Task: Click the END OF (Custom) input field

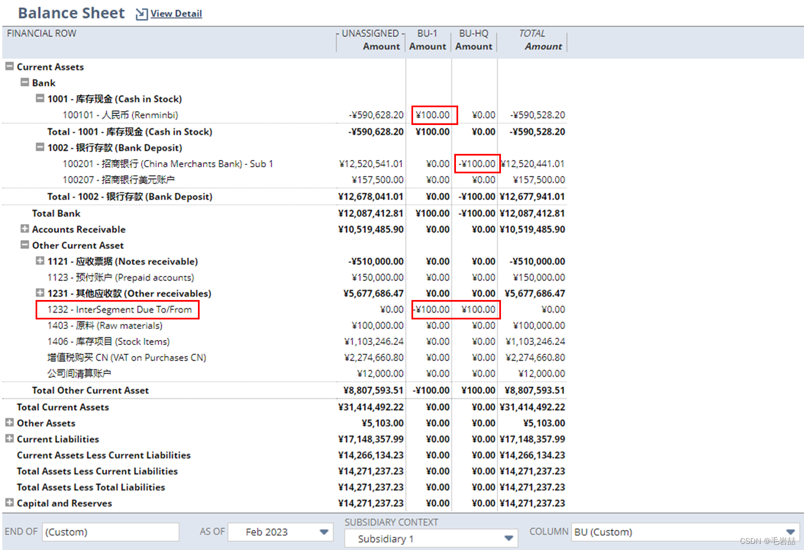Action: (110, 532)
